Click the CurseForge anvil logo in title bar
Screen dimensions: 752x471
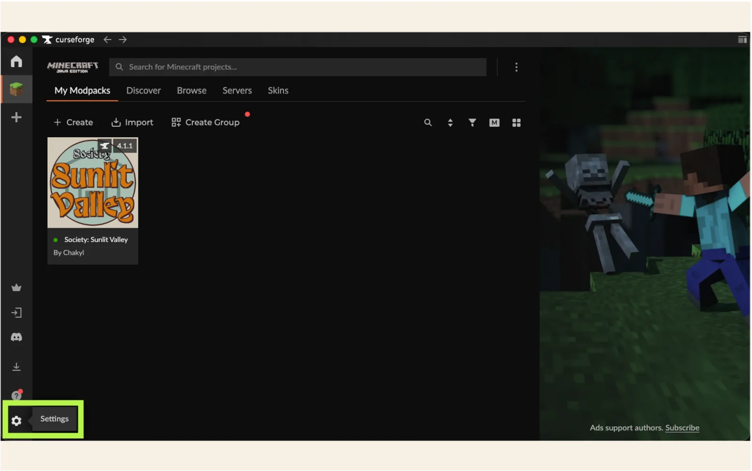point(47,39)
